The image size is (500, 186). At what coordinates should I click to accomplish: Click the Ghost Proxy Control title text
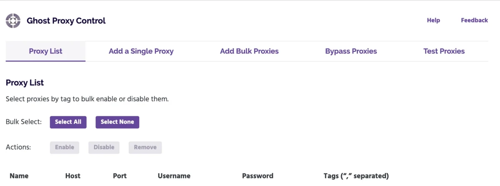click(66, 21)
